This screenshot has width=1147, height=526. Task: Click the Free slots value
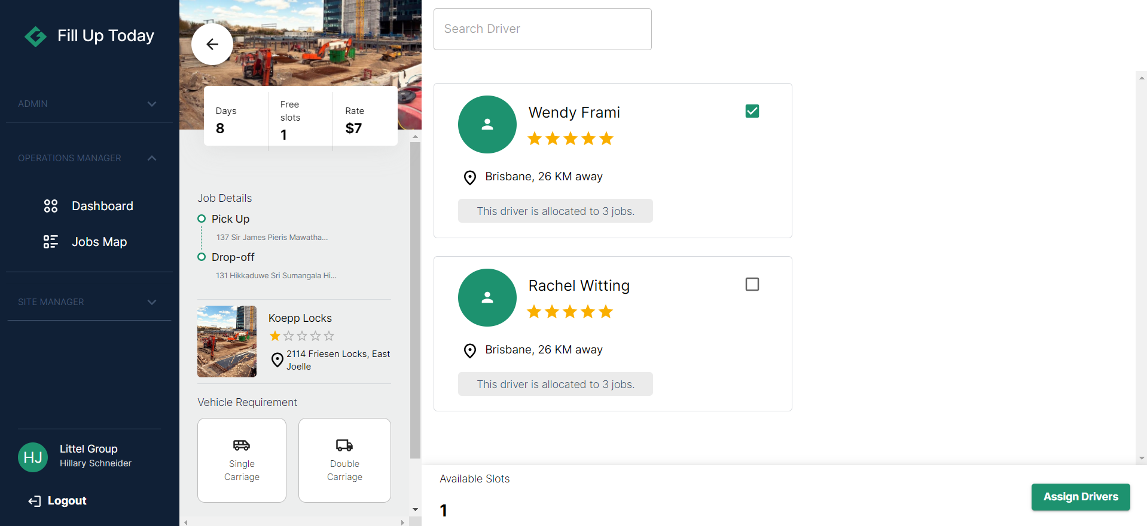pos(284,135)
